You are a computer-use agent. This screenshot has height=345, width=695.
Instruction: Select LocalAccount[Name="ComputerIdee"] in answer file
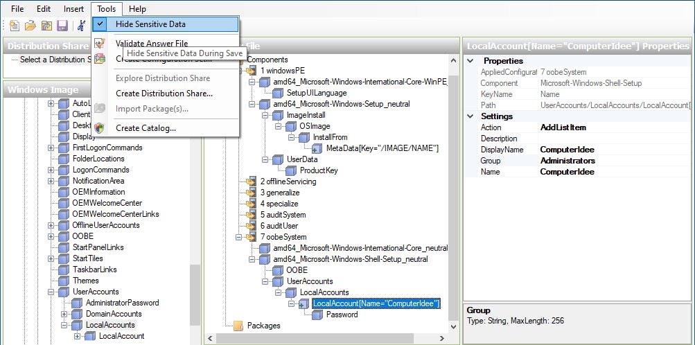(376, 303)
